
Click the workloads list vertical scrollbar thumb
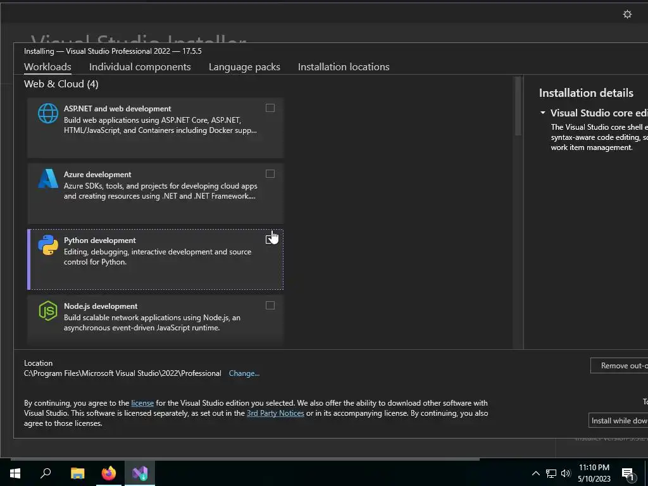click(518, 106)
